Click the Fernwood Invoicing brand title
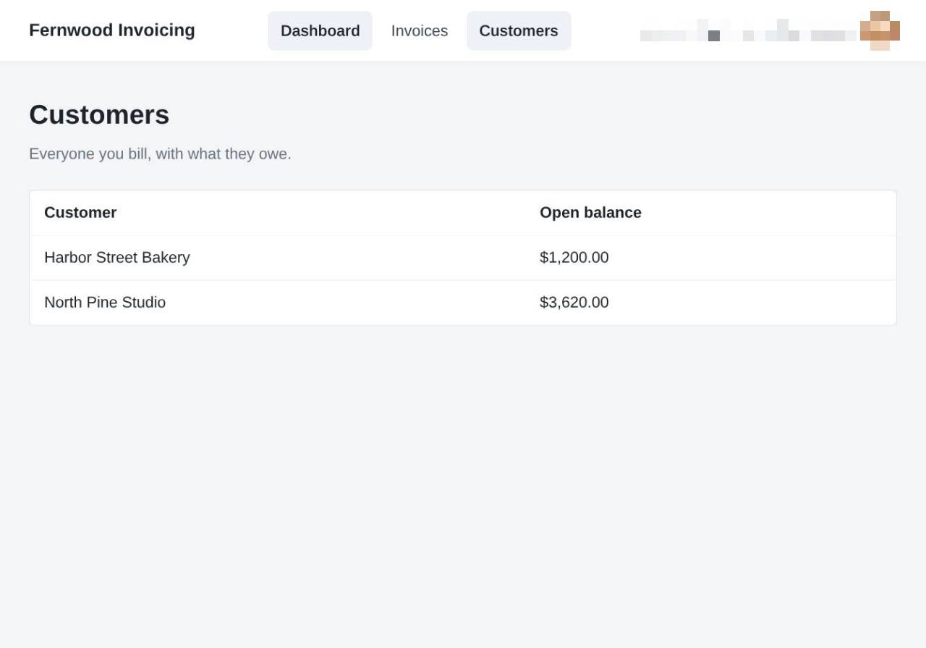This screenshot has height=648, width=926. point(112,30)
